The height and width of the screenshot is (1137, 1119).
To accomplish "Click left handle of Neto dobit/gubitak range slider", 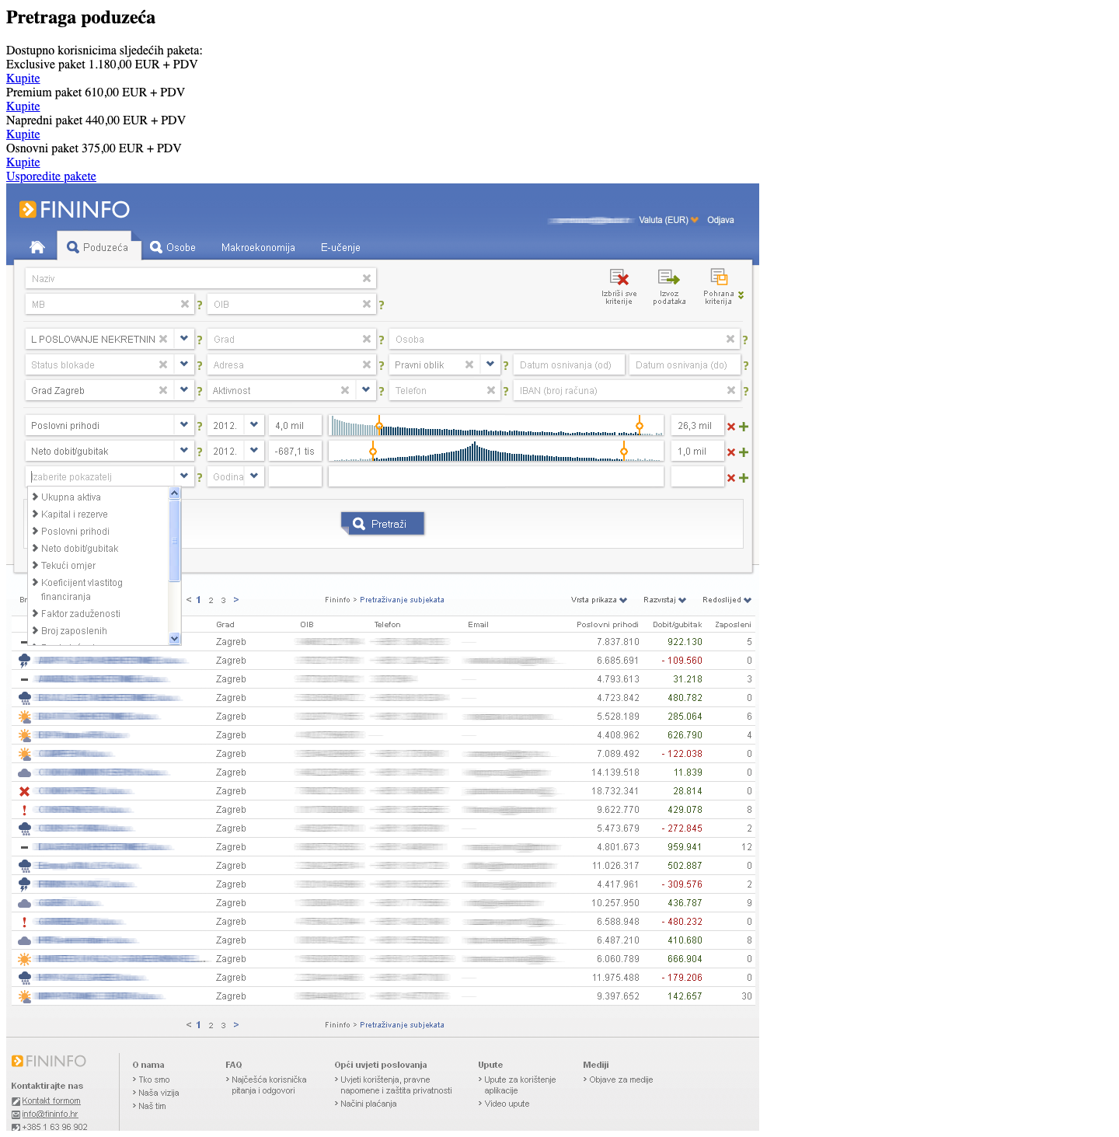I will coord(373,451).
